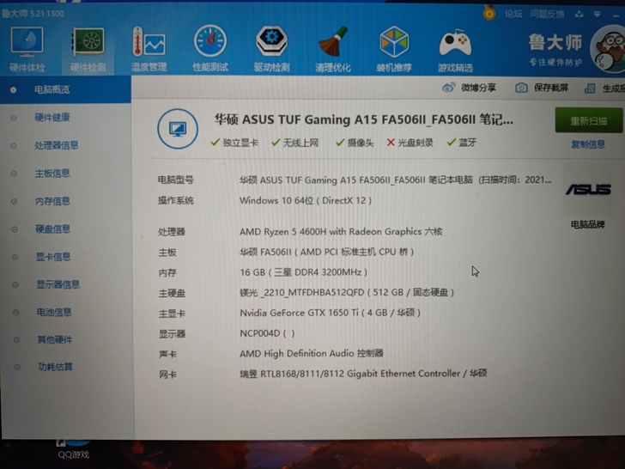
Task: Click the 生成报 report button
Action: 604,88
